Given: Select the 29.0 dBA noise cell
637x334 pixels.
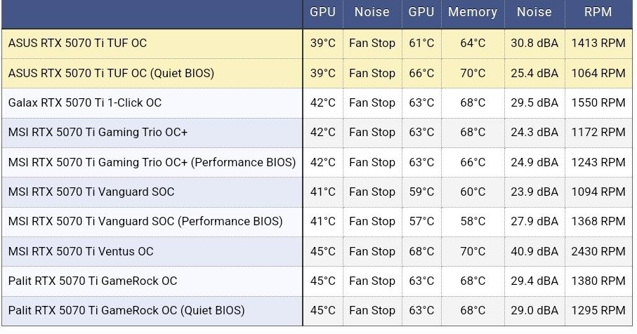Looking at the screenshot, I should (534, 310).
